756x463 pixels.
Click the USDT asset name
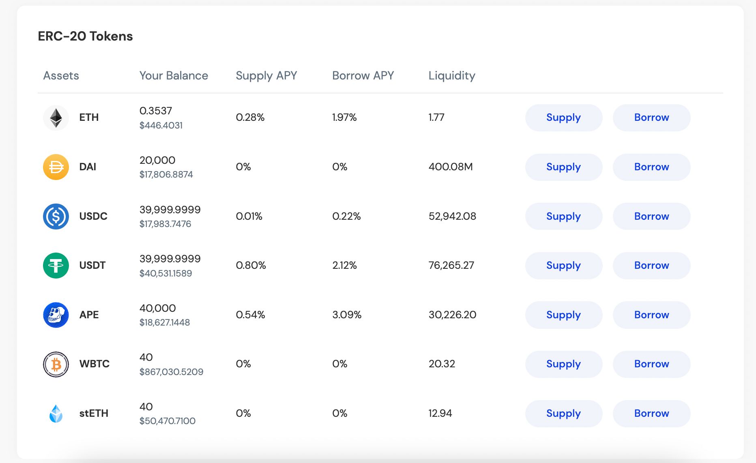coord(92,266)
